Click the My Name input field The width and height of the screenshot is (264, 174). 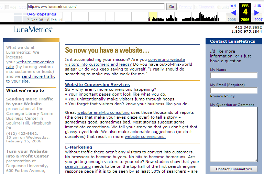tap(234, 75)
